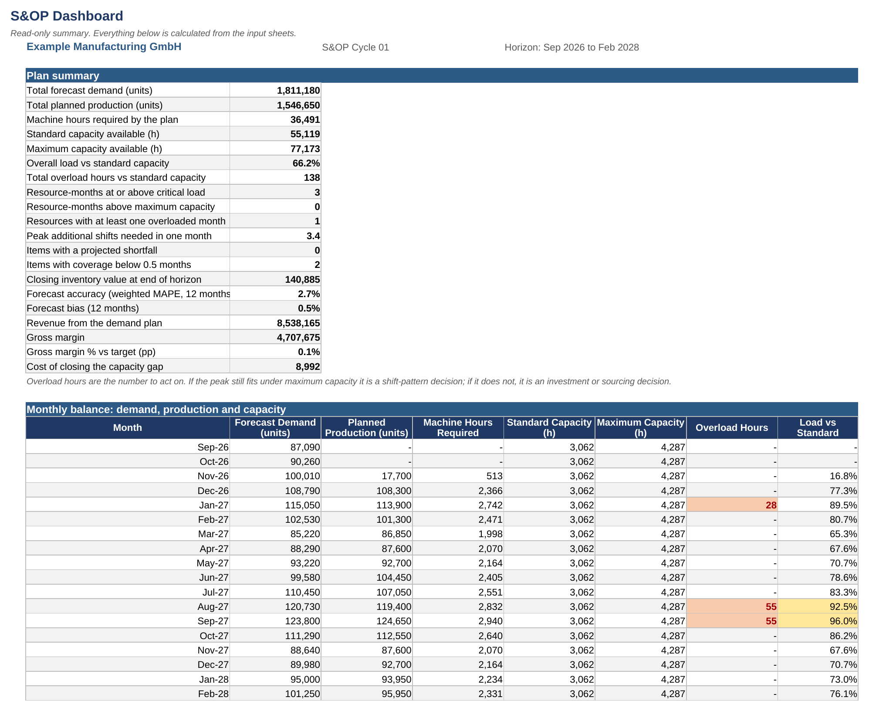Click the Gross margin % vs target value 0.1%
The width and height of the screenshot is (869, 711).
click(x=275, y=352)
